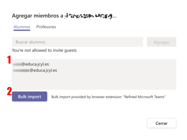Switch to the Alumnos tab
187x140 pixels.
pyautogui.click(x=22, y=27)
